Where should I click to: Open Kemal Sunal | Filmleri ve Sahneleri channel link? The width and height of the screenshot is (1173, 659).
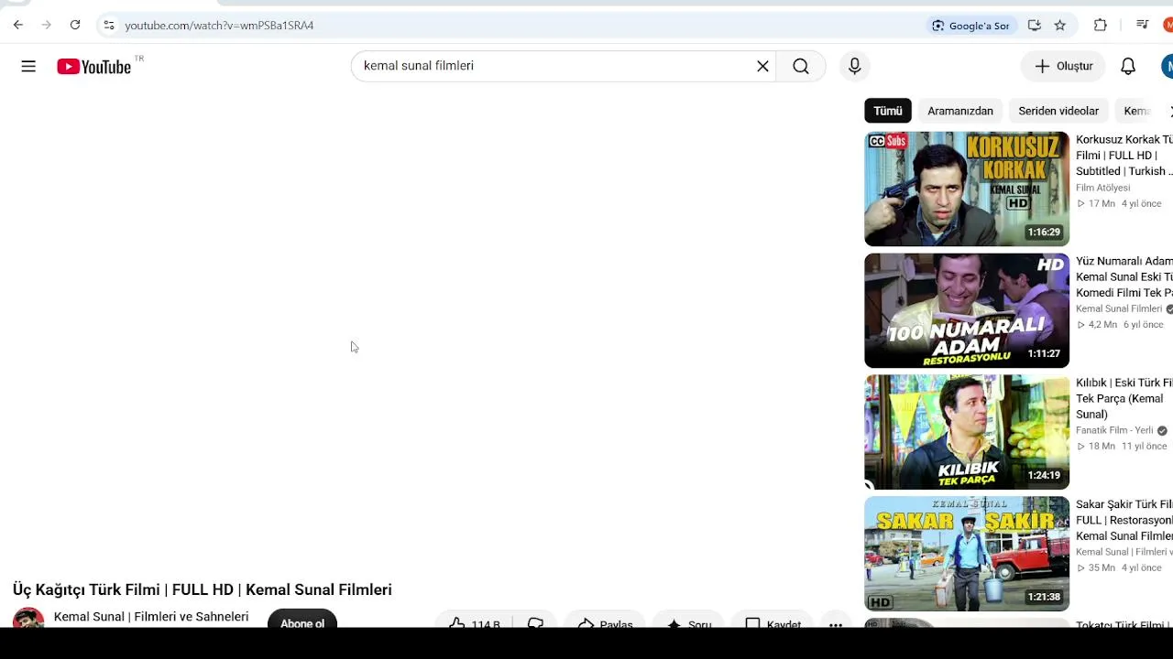[x=151, y=617]
